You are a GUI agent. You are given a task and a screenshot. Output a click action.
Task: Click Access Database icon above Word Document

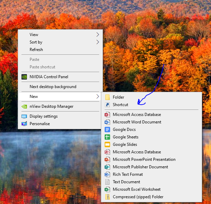coord(107,115)
